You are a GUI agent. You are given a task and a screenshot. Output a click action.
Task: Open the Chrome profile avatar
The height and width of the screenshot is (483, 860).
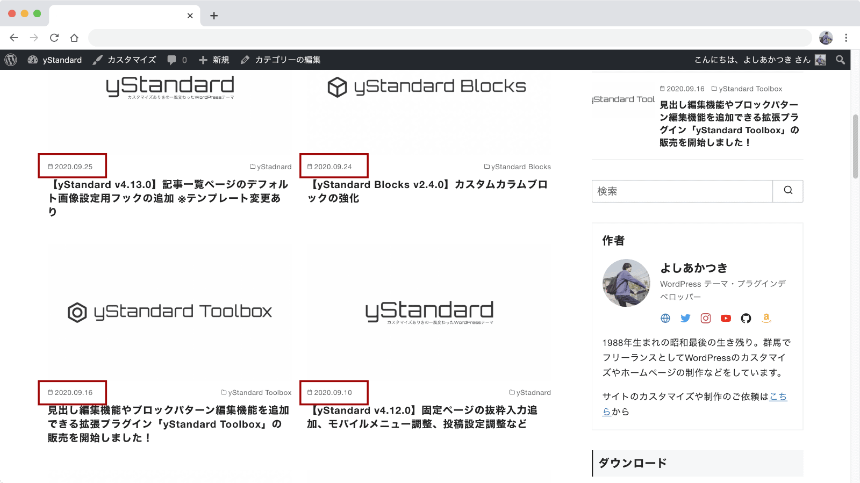pyautogui.click(x=826, y=38)
